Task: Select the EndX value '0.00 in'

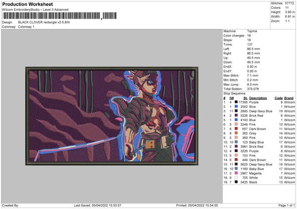Action: pos(252,67)
